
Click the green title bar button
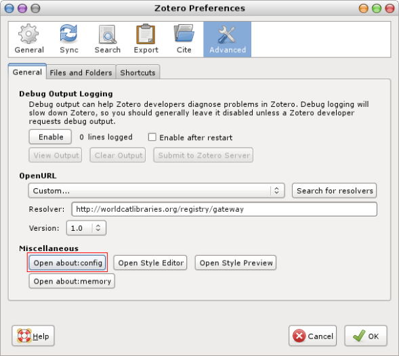(377, 8)
